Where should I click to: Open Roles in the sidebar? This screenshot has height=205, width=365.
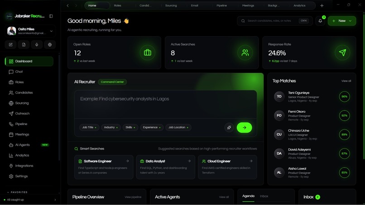pos(29,82)
